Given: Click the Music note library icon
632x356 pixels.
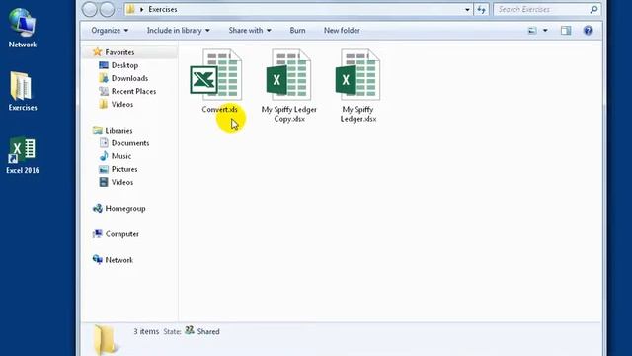Looking at the screenshot, I should (x=104, y=156).
